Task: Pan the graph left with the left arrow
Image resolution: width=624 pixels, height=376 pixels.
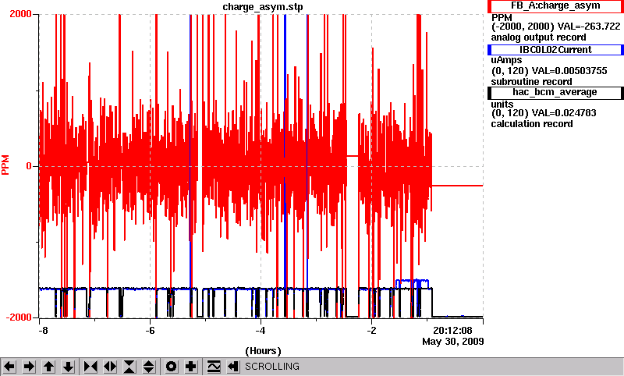Action: point(9,367)
